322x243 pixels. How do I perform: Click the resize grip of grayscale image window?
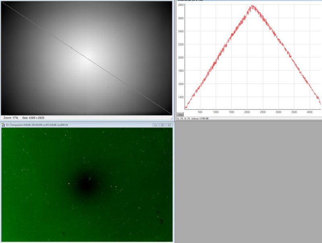point(171,118)
